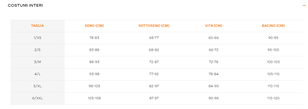Select the 105-110 bacino measurement
The height and width of the screenshot is (109, 308).
(x=273, y=74)
